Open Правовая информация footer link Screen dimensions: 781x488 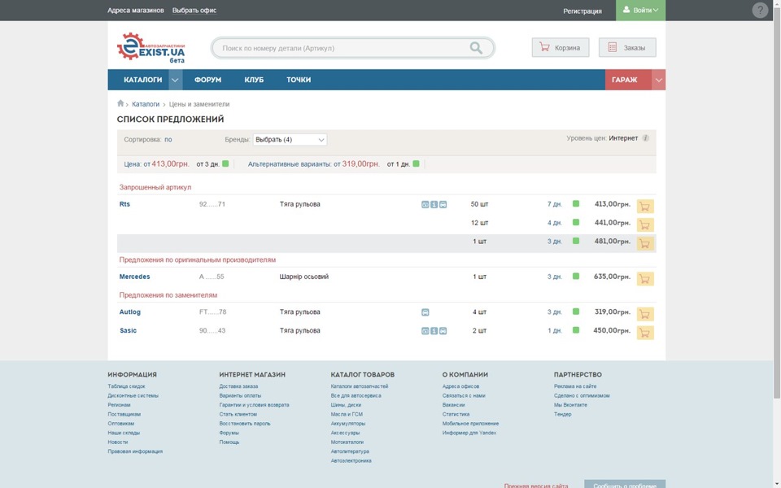(135, 451)
